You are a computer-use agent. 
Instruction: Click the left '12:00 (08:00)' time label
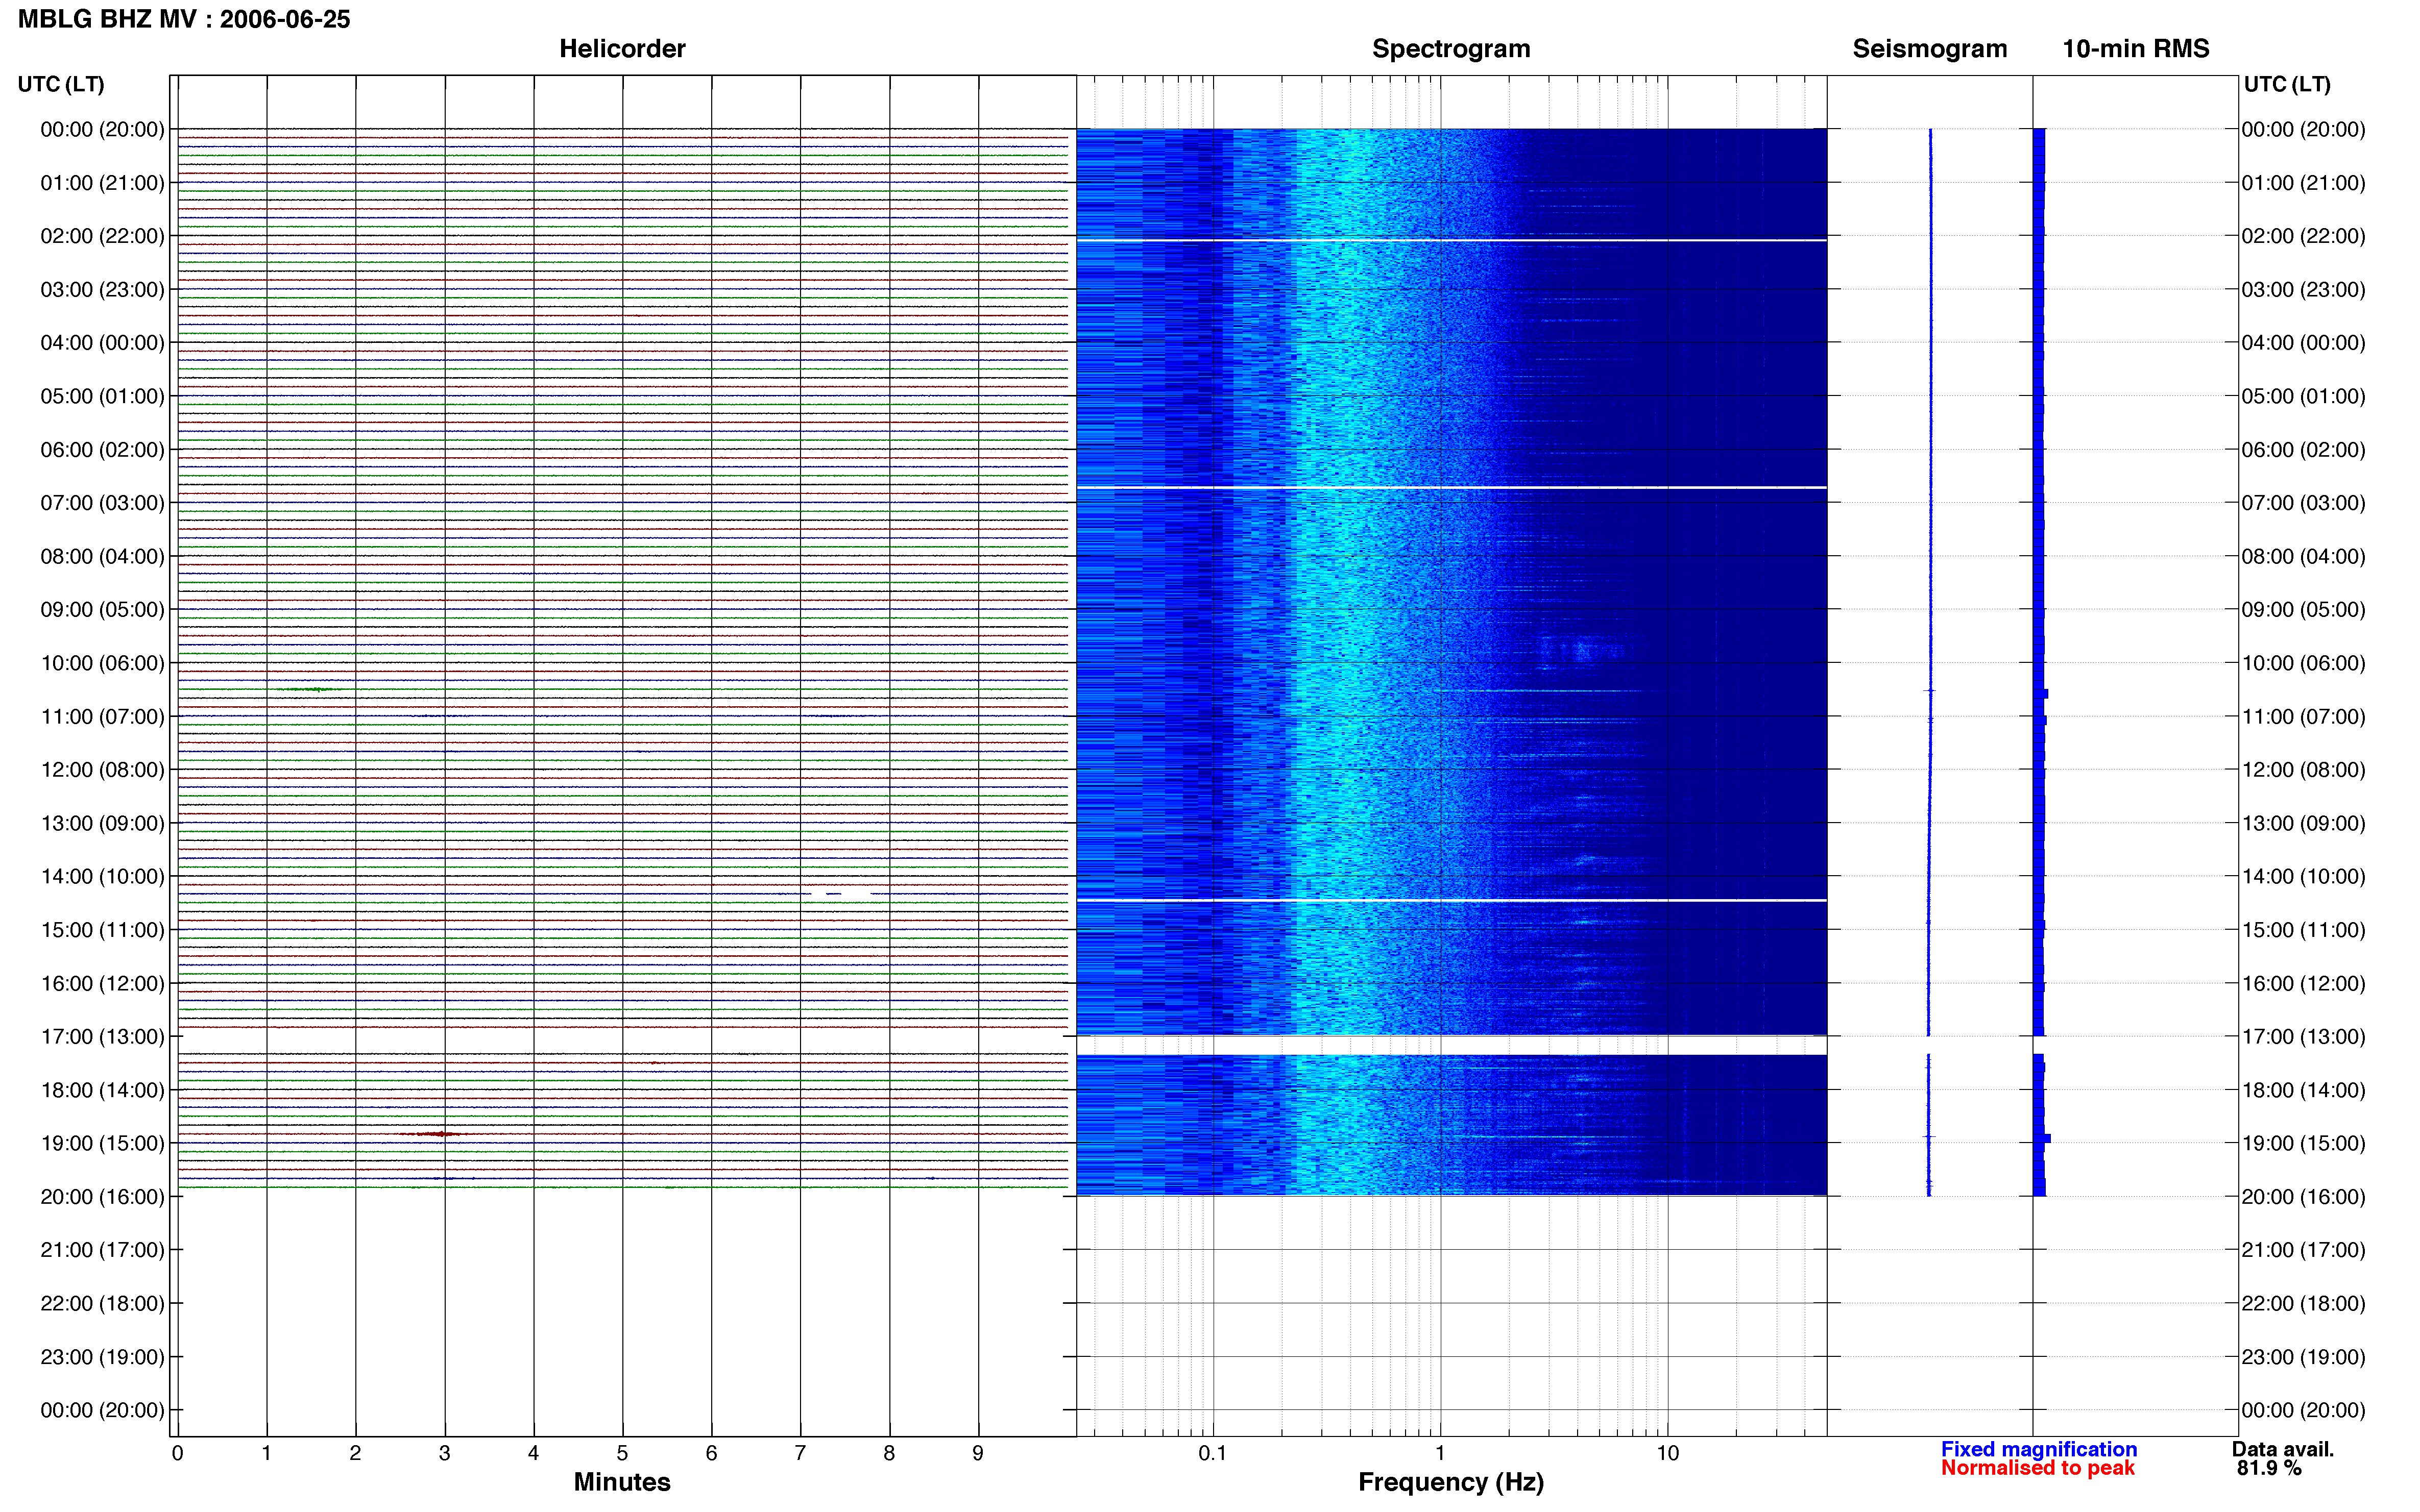(x=102, y=770)
